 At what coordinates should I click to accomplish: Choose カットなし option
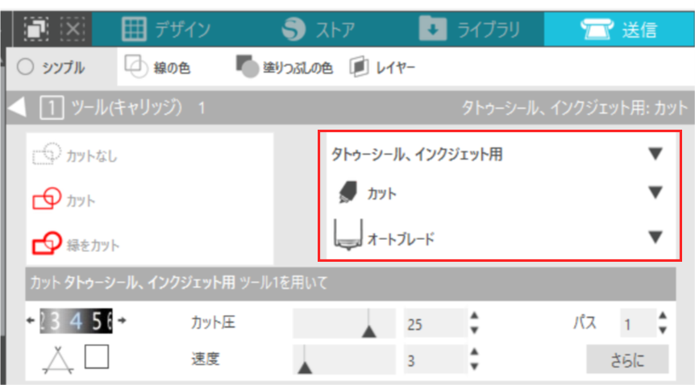75,155
